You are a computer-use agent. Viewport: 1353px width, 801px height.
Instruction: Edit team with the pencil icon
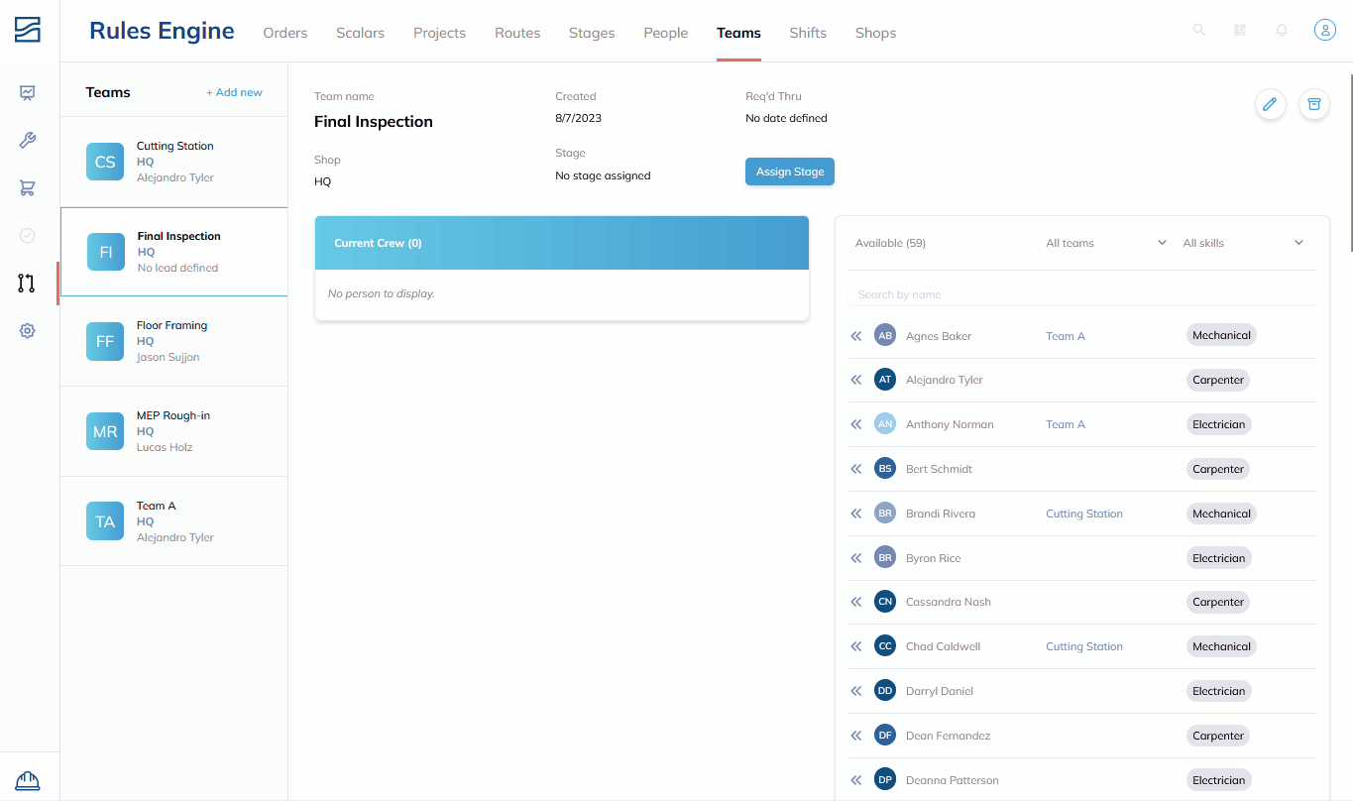click(1271, 104)
